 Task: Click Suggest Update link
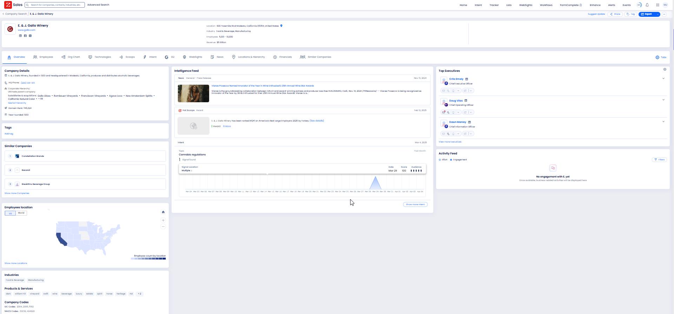596,14
